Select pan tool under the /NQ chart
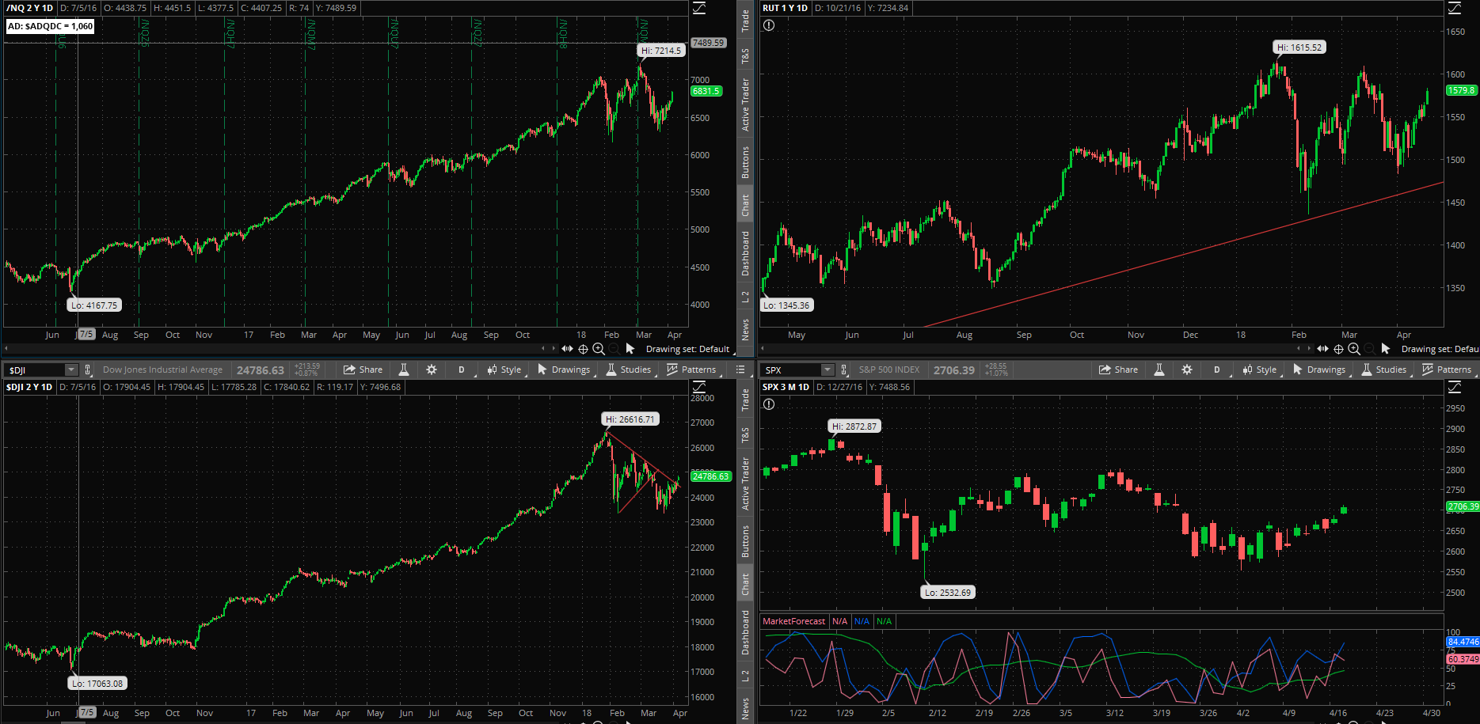Image resolution: width=1480 pixels, height=724 pixels. point(567,349)
